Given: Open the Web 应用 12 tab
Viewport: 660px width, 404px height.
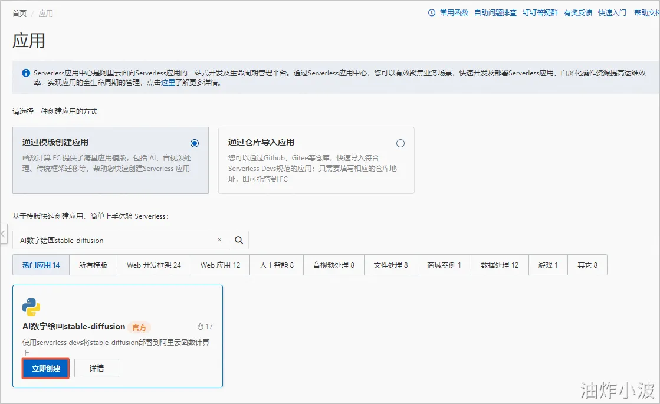Looking at the screenshot, I should tap(220, 265).
